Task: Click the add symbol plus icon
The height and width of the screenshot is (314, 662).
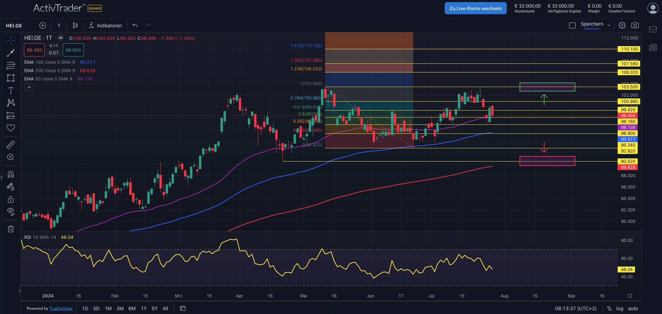Action: click(x=43, y=25)
